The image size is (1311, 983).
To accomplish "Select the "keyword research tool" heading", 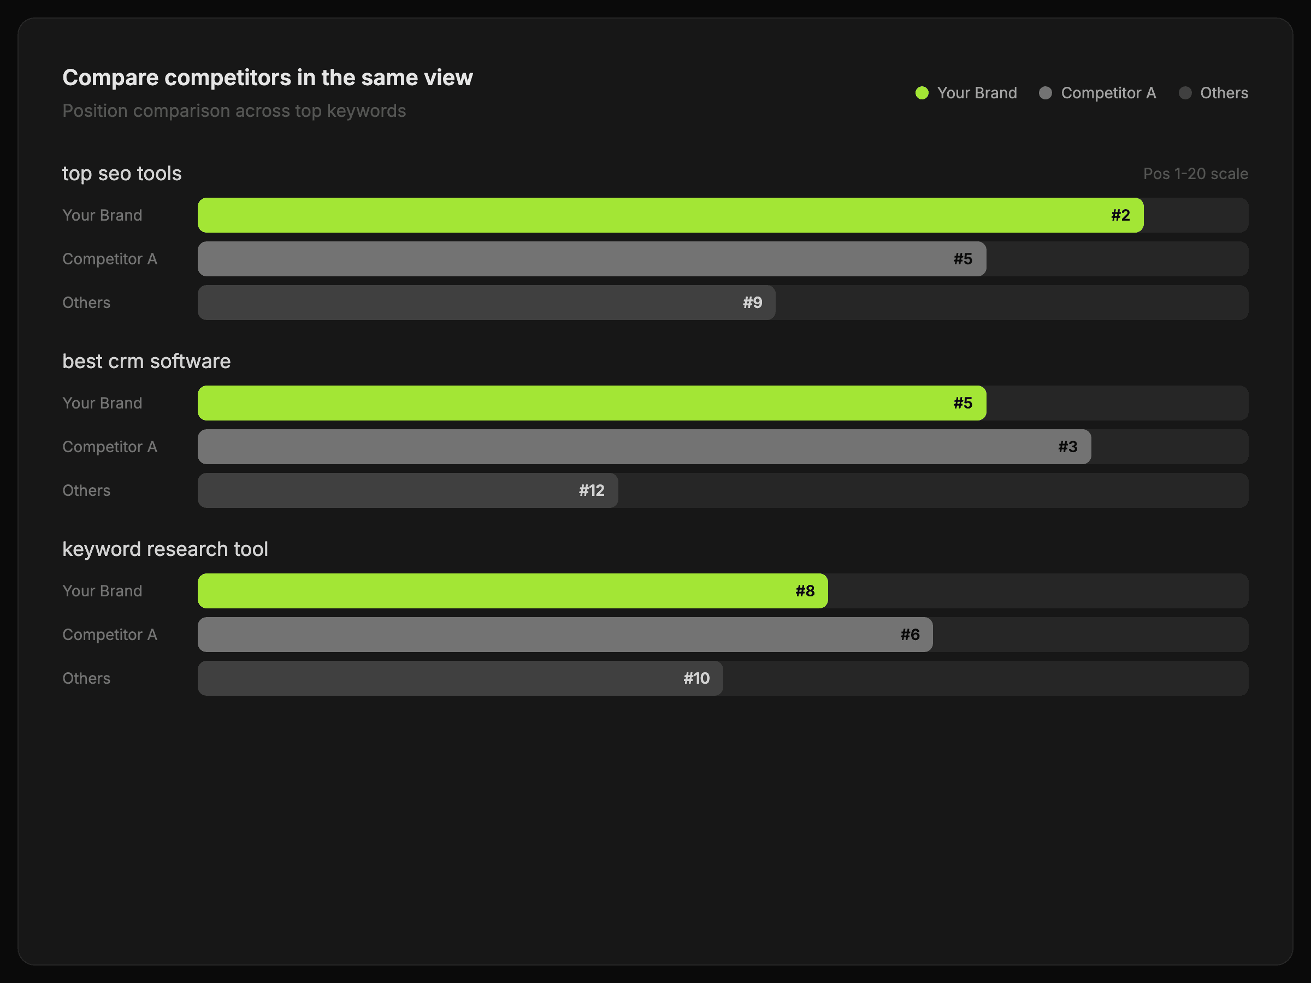I will pyautogui.click(x=165, y=549).
